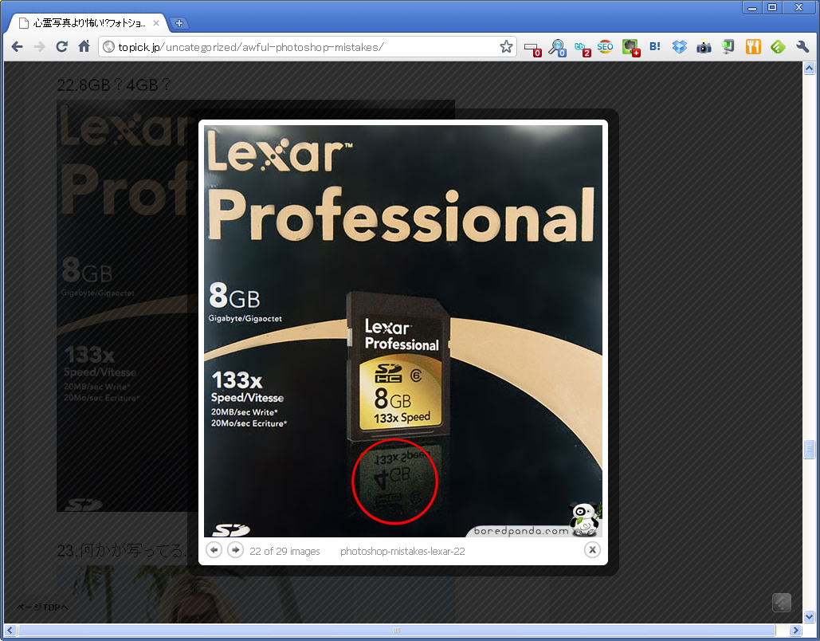The height and width of the screenshot is (641, 820).
Task: Click the horizontal scrollbar thumb at bottom
Action: pyautogui.click(x=396, y=631)
